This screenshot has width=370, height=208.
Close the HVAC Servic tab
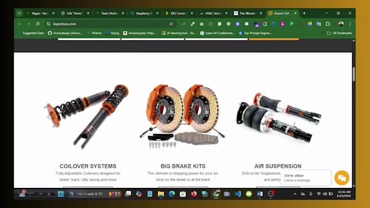click(226, 14)
